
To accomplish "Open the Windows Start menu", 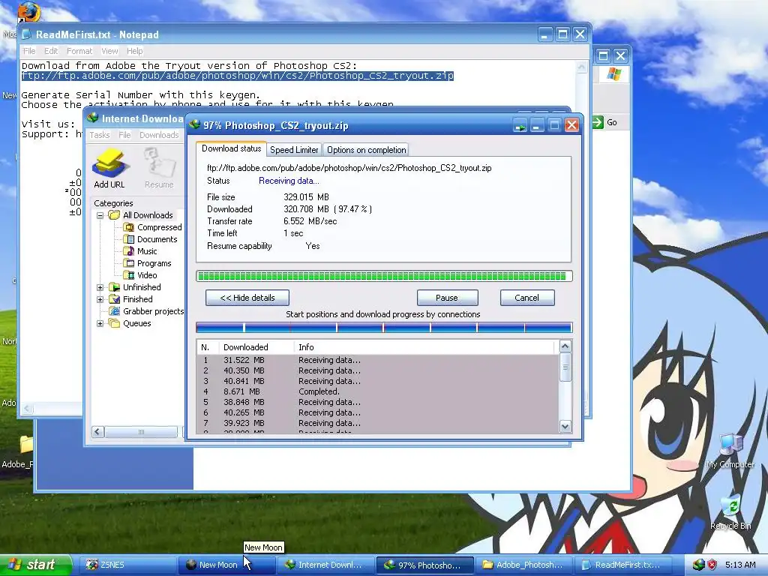I will click(36, 565).
